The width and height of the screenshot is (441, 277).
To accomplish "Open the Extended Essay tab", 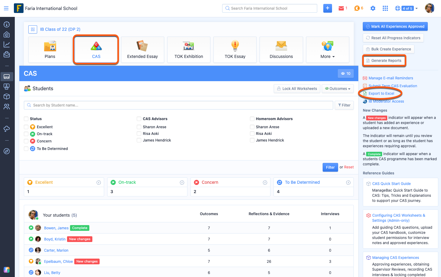I will 142,50.
